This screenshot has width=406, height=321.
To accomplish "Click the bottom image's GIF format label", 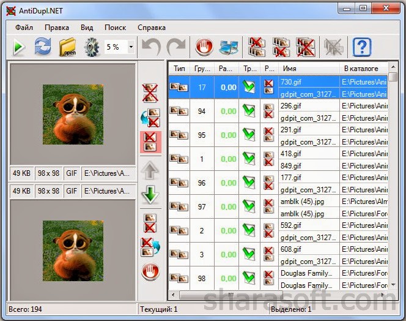I will coord(72,191).
